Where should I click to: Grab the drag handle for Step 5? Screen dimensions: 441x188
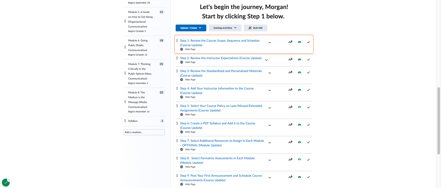(x=177, y=106)
